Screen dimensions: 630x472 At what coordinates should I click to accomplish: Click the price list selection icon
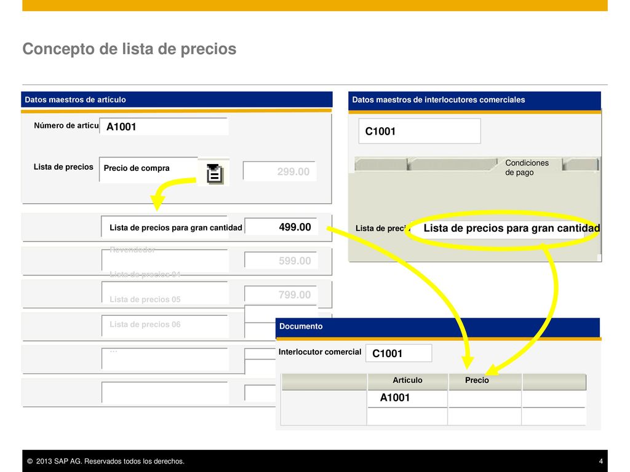point(215,173)
